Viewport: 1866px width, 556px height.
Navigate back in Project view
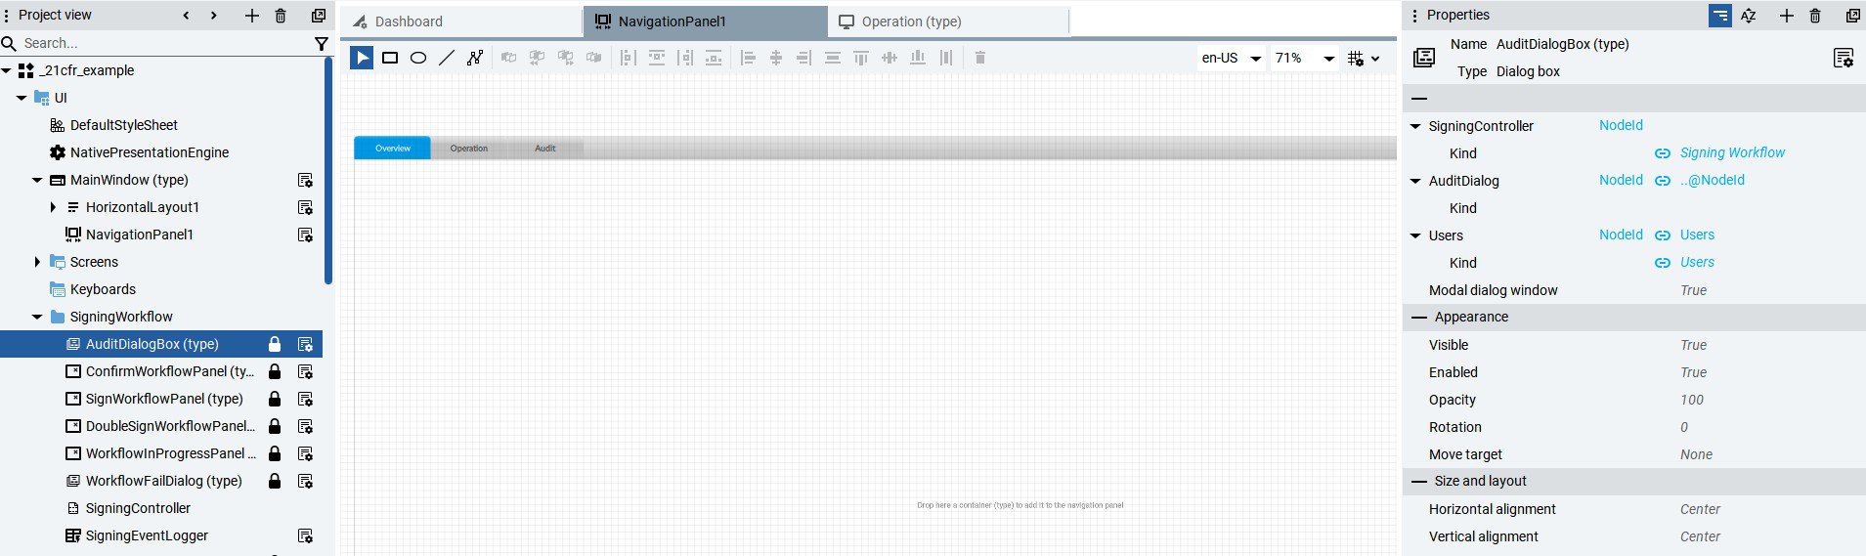click(x=186, y=15)
